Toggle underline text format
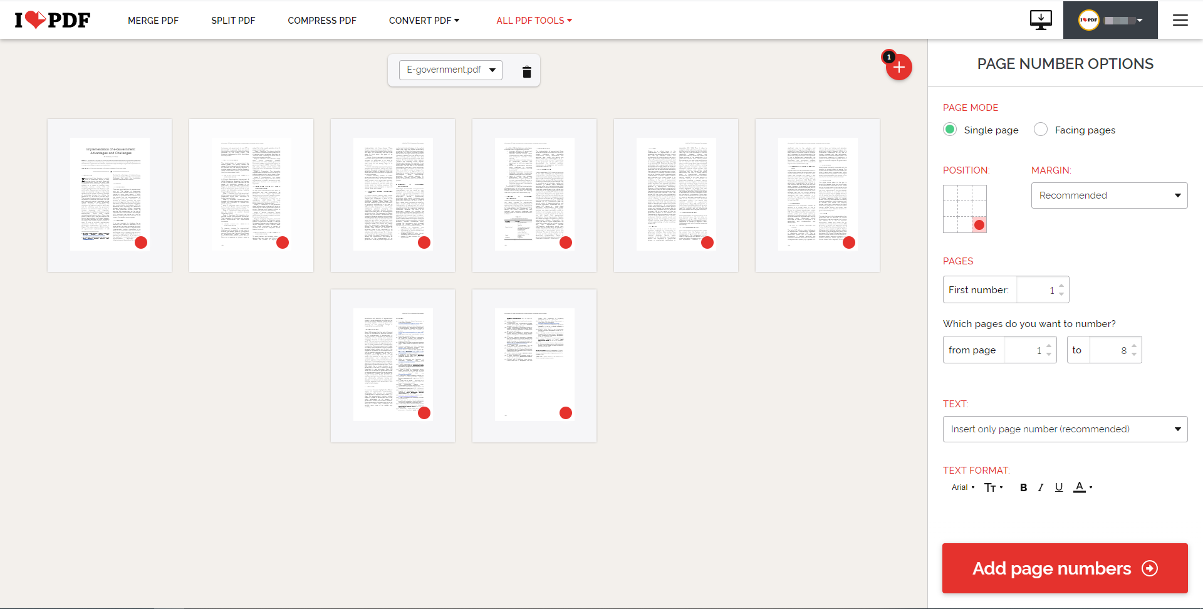 coord(1059,487)
